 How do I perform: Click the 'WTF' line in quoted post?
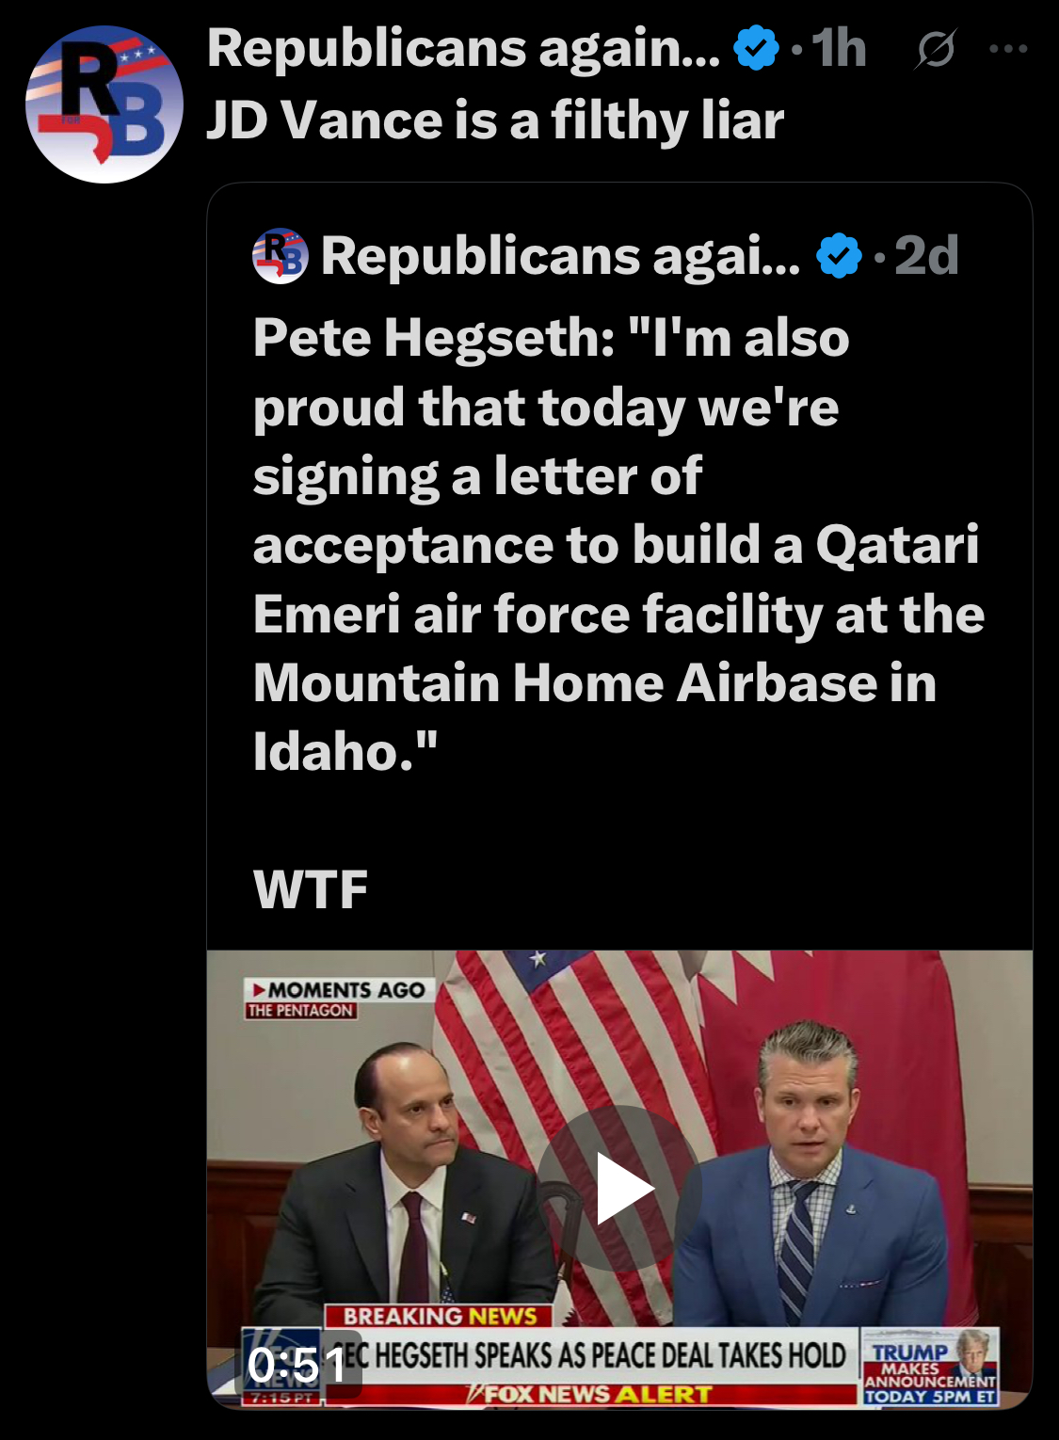(311, 888)
